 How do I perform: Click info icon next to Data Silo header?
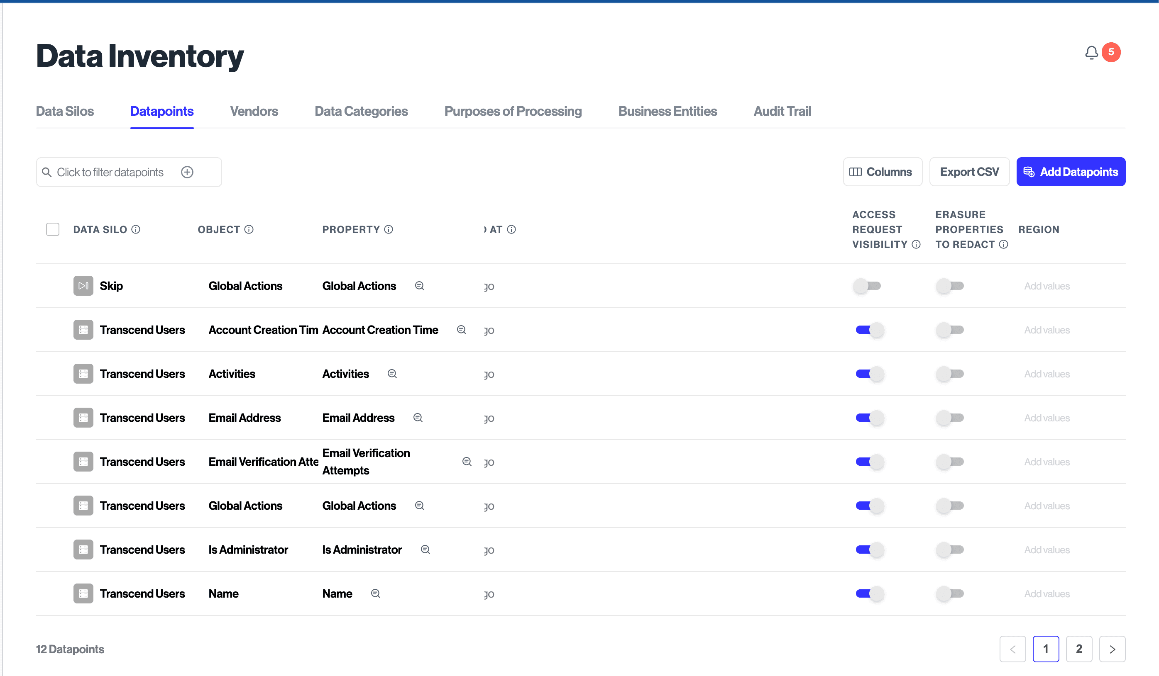136,229
